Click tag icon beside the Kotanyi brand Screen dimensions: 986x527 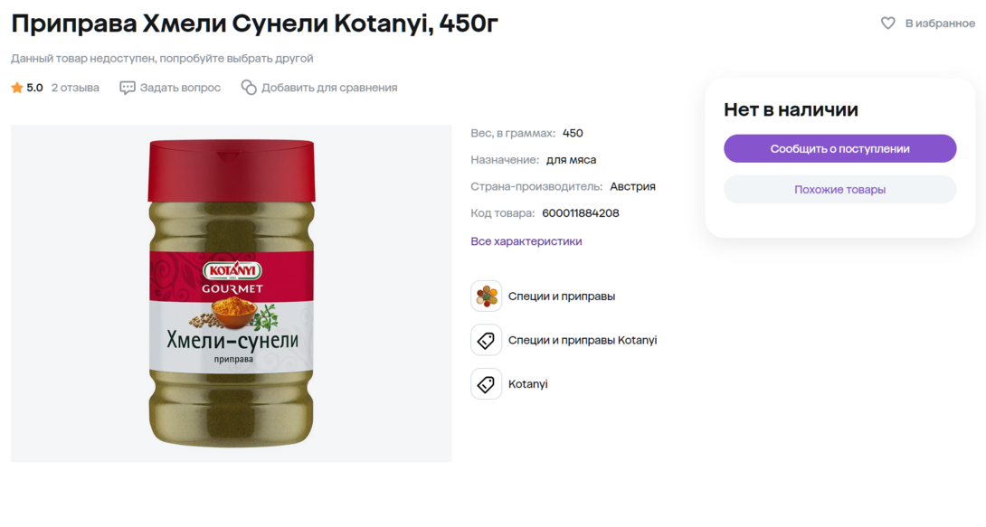pos(486,384)
